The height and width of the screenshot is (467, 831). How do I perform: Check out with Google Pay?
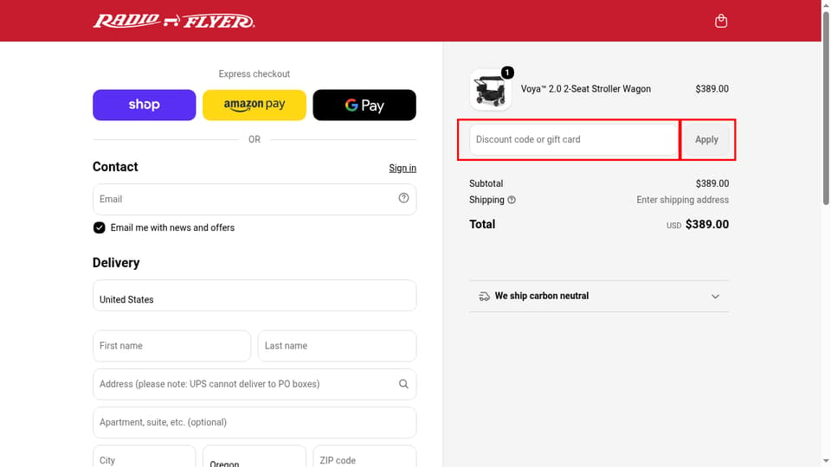364,105
